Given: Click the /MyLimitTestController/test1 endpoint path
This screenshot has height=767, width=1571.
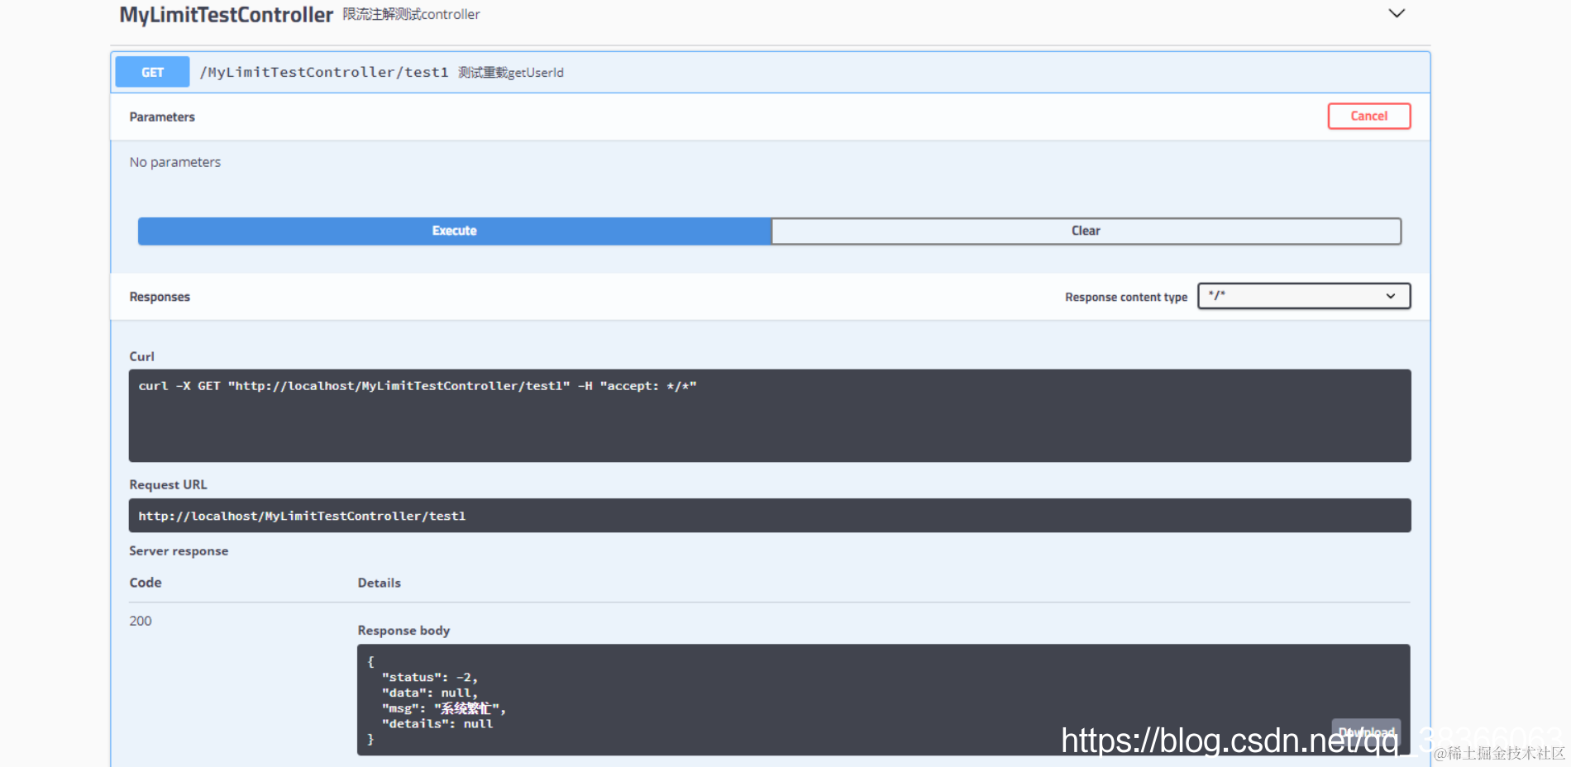Looking at the screenshot, I should tap(323, 72).
